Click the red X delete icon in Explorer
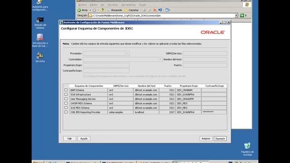Screen dimensions: 290x163 (155, 10)
